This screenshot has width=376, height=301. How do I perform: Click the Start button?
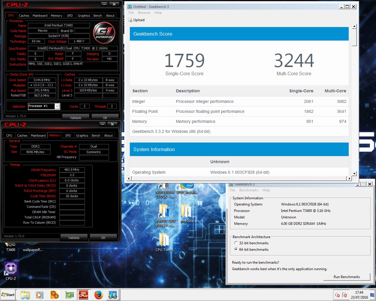tap(8, 295)
